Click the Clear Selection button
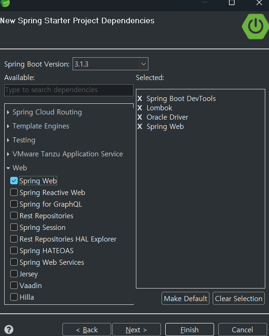 coord(239,298)
